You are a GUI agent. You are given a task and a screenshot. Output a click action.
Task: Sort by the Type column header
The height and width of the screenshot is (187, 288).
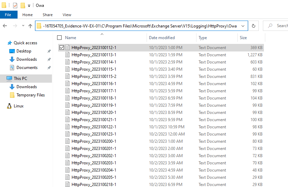click(203, 37)
